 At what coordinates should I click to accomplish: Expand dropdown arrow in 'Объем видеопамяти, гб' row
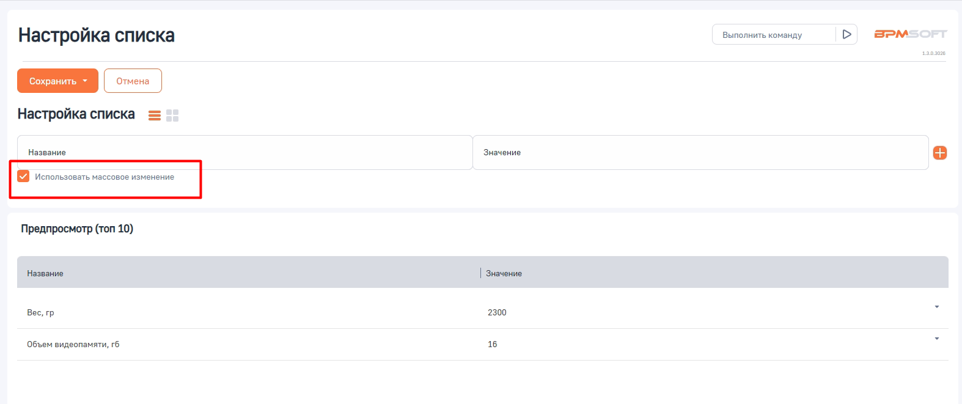tap(936, 339)
